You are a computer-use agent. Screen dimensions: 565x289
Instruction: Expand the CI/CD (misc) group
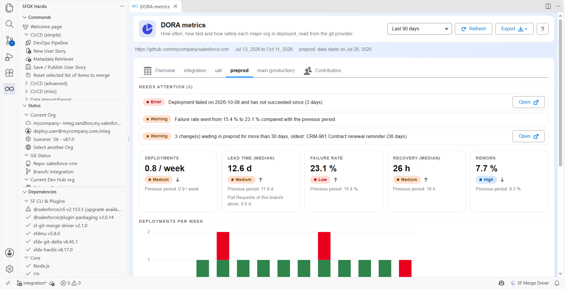click(x=26, y=91)
